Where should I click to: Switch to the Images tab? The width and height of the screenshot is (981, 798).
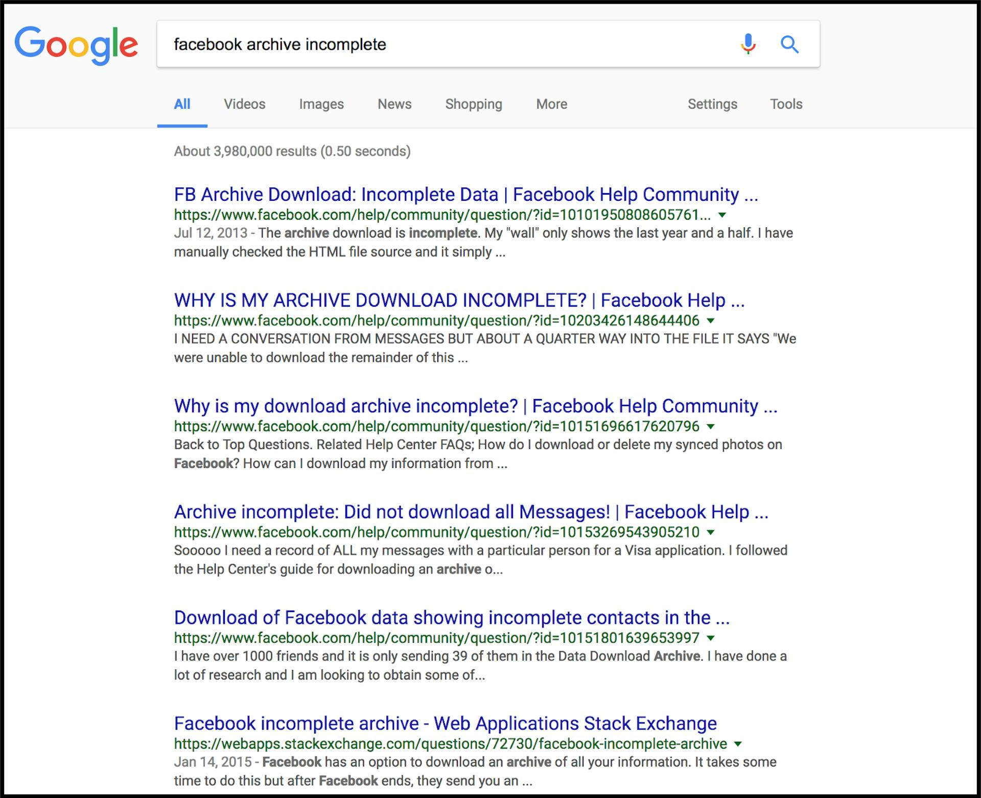(x=321, y=104)
